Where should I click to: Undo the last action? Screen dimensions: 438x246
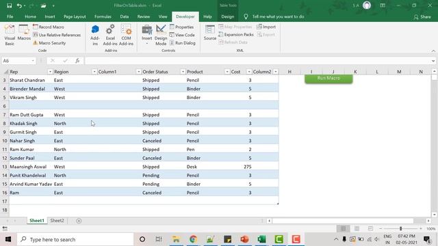coord(19,5)
